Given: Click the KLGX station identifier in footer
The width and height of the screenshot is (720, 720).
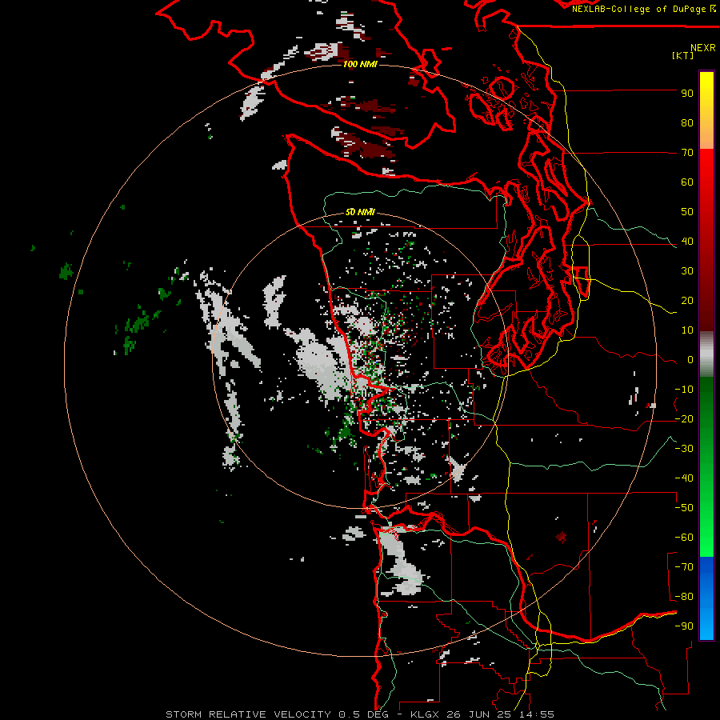Looking at the screenshot, I should click(427, 714).
